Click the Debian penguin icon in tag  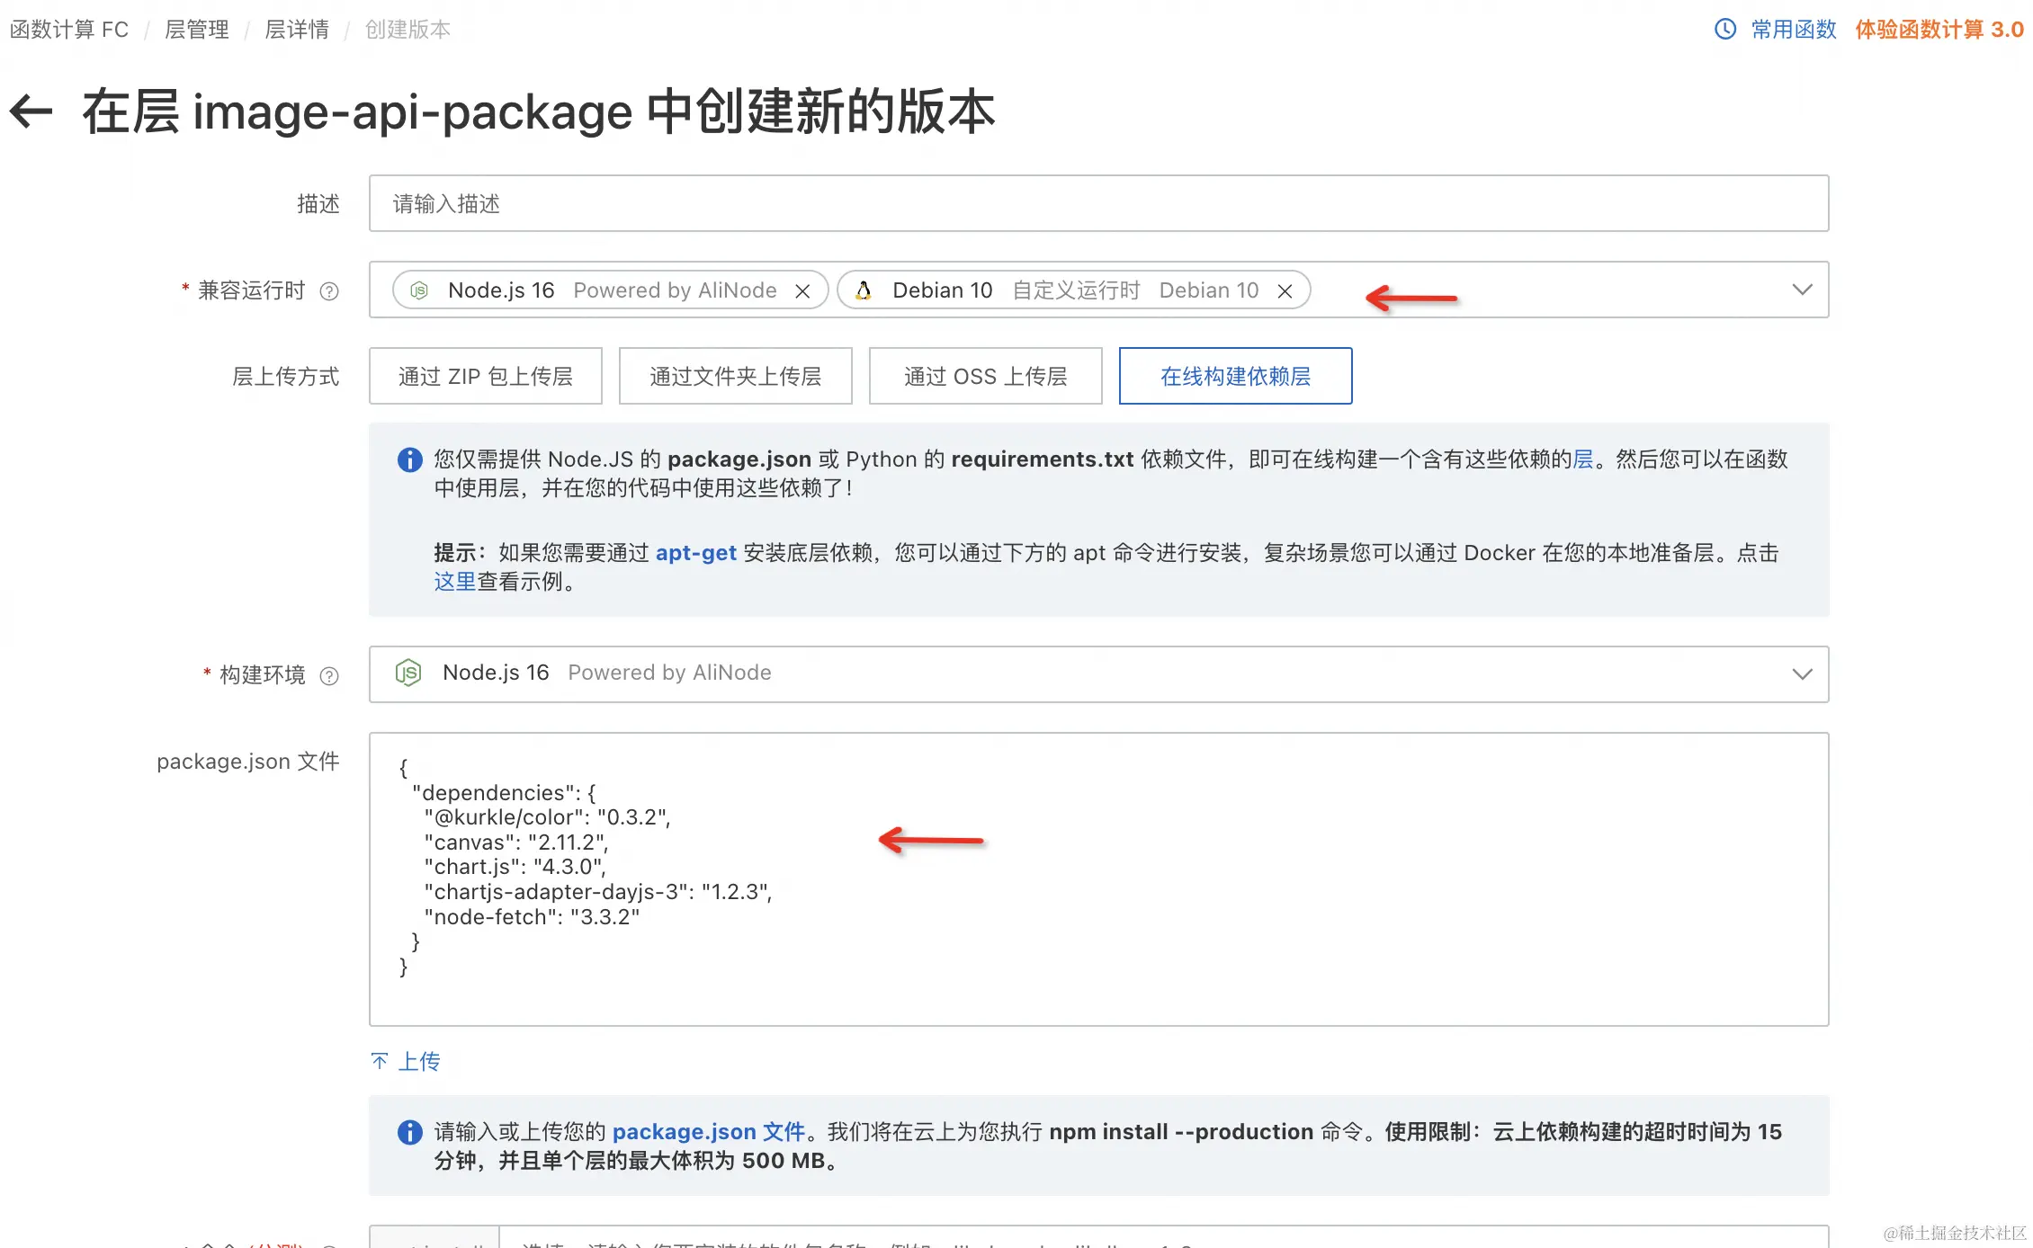click(x=864, y=290)
